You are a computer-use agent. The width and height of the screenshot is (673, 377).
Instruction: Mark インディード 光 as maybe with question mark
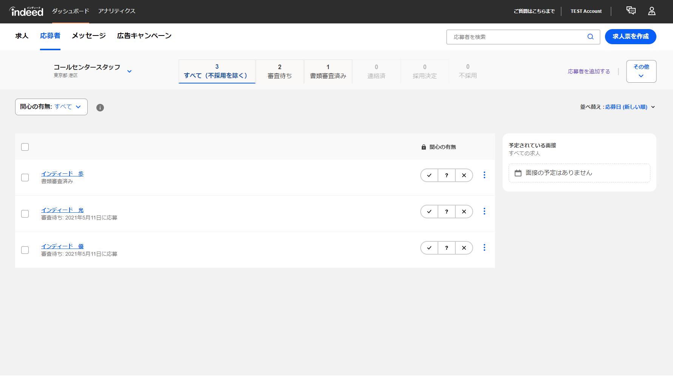447,212
